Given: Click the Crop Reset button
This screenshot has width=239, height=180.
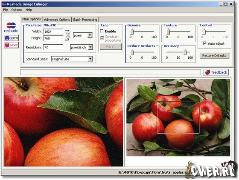Looking at the screenshot, I should [x=111, y=46].
